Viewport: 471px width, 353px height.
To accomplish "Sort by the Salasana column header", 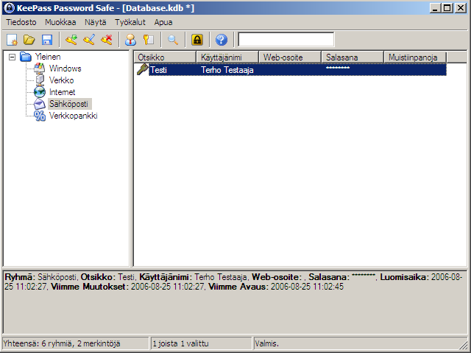I will tap(353, 57).
